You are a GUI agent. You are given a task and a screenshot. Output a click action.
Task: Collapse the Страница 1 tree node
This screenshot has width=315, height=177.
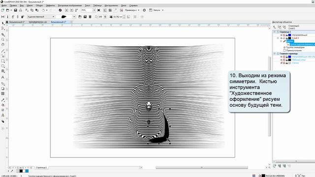pos(275,32)
